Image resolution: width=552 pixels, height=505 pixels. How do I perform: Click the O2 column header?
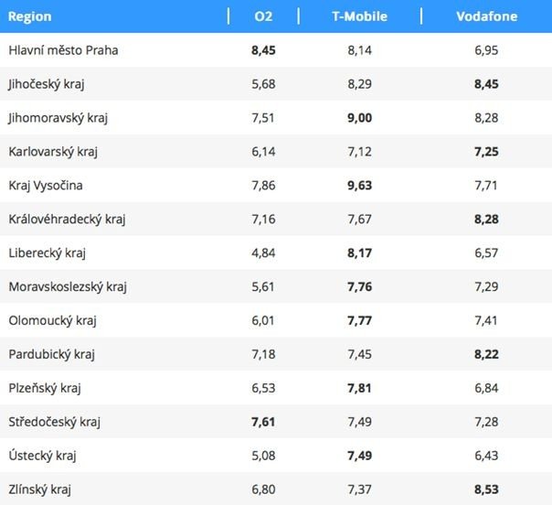[x=263, y=16]
